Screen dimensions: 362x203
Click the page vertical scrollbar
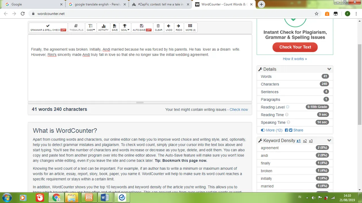click(359, 84)
